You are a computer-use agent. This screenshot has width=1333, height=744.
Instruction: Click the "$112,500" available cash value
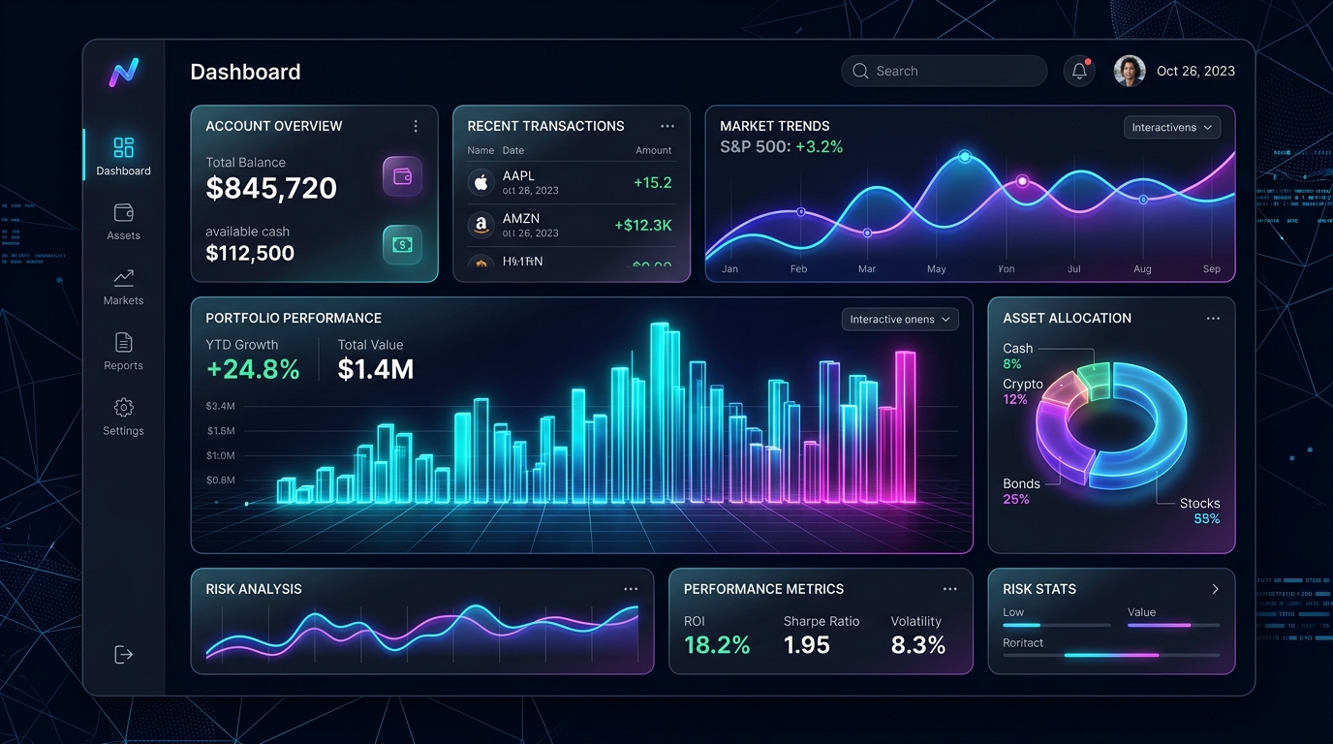tap(250, 254)
